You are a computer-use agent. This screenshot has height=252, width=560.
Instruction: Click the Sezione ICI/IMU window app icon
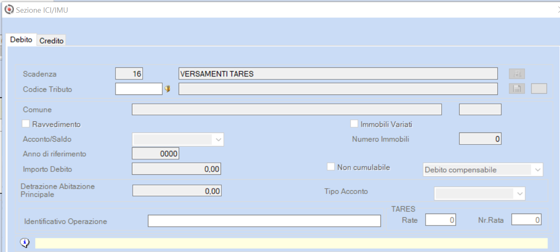(9, 10)
